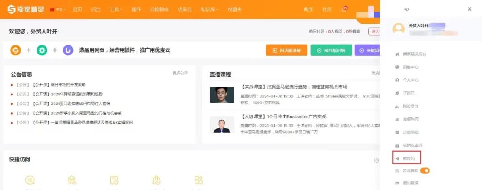Image resolution: width=482 pixels, height=190 pixels.
Task: Click the box with magnifier quick access icon
Action: point(72,180)
